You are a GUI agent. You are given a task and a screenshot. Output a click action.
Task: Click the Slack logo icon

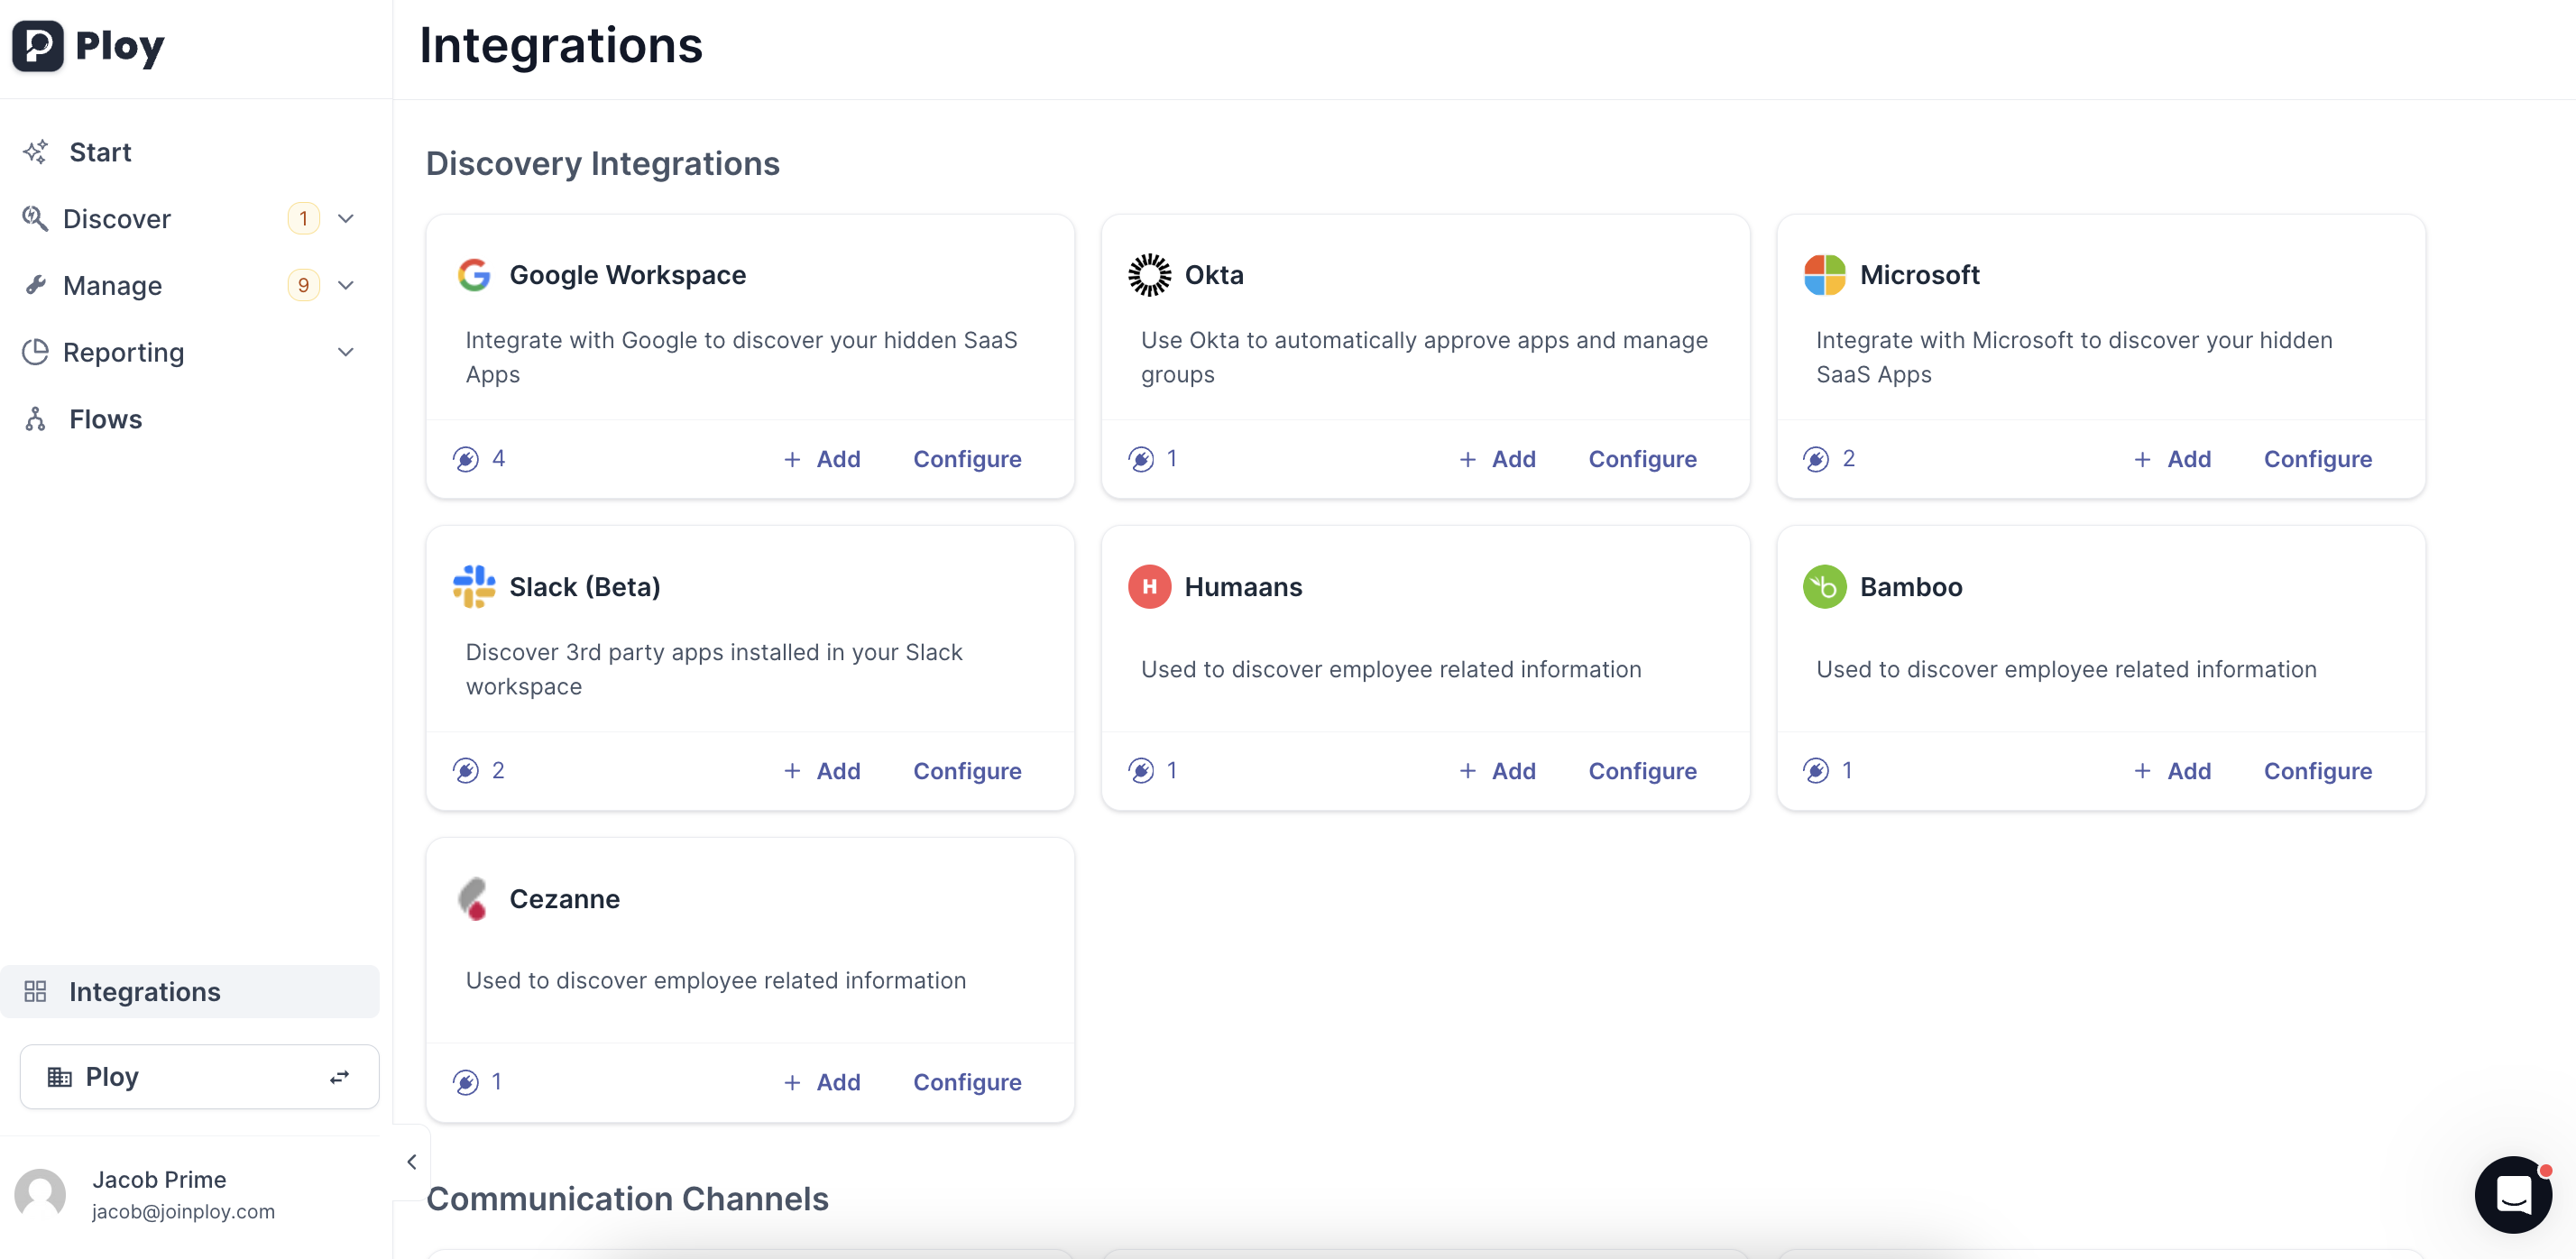(x=473, y=587)
